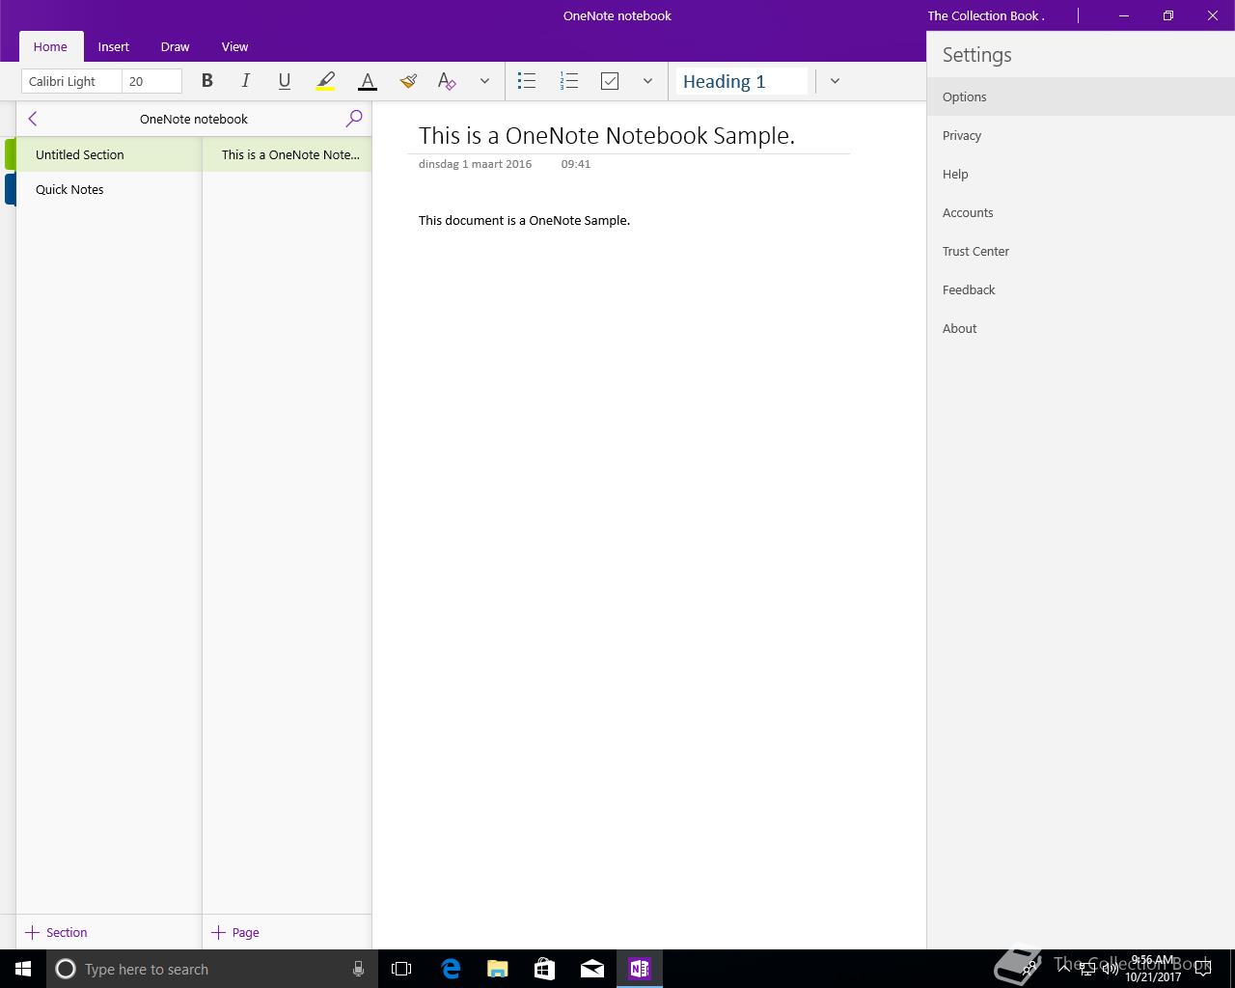Open the Action Center notifications
This screenshot has height=988, width=1235.
pyautogui.click(x=1203, y=969)
